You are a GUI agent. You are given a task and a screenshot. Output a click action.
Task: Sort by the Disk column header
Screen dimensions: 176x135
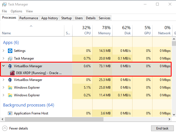tap(122, 31)
